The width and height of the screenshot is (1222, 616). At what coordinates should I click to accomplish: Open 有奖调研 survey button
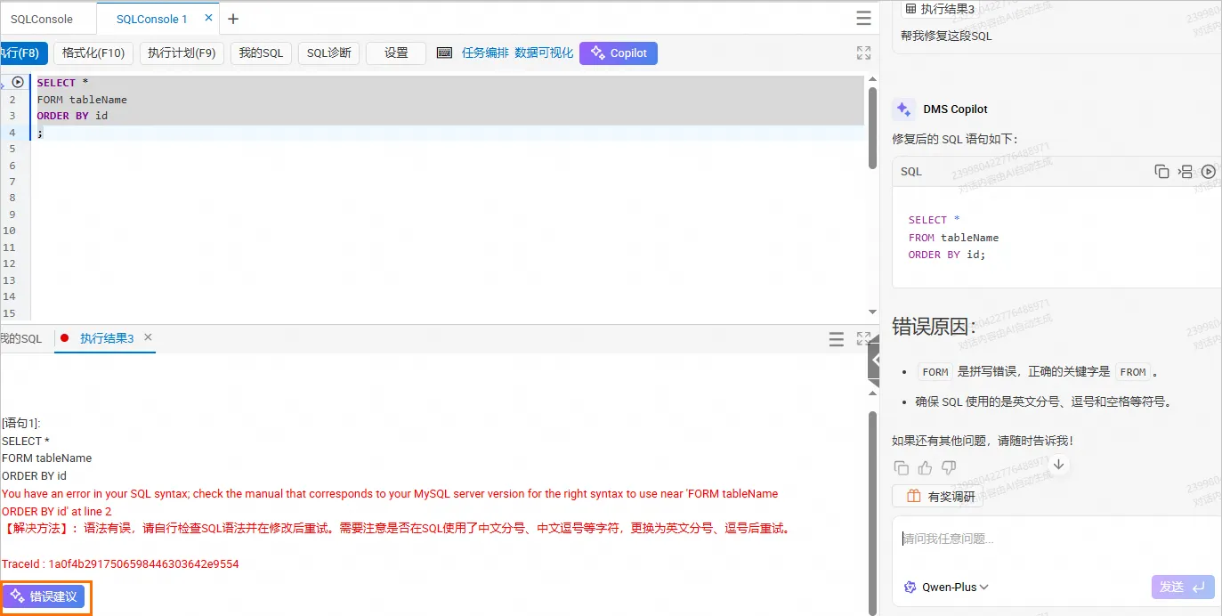pyautogui.click(x=938, y=497)
